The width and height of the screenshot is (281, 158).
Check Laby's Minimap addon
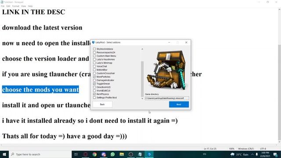(94, 63)
